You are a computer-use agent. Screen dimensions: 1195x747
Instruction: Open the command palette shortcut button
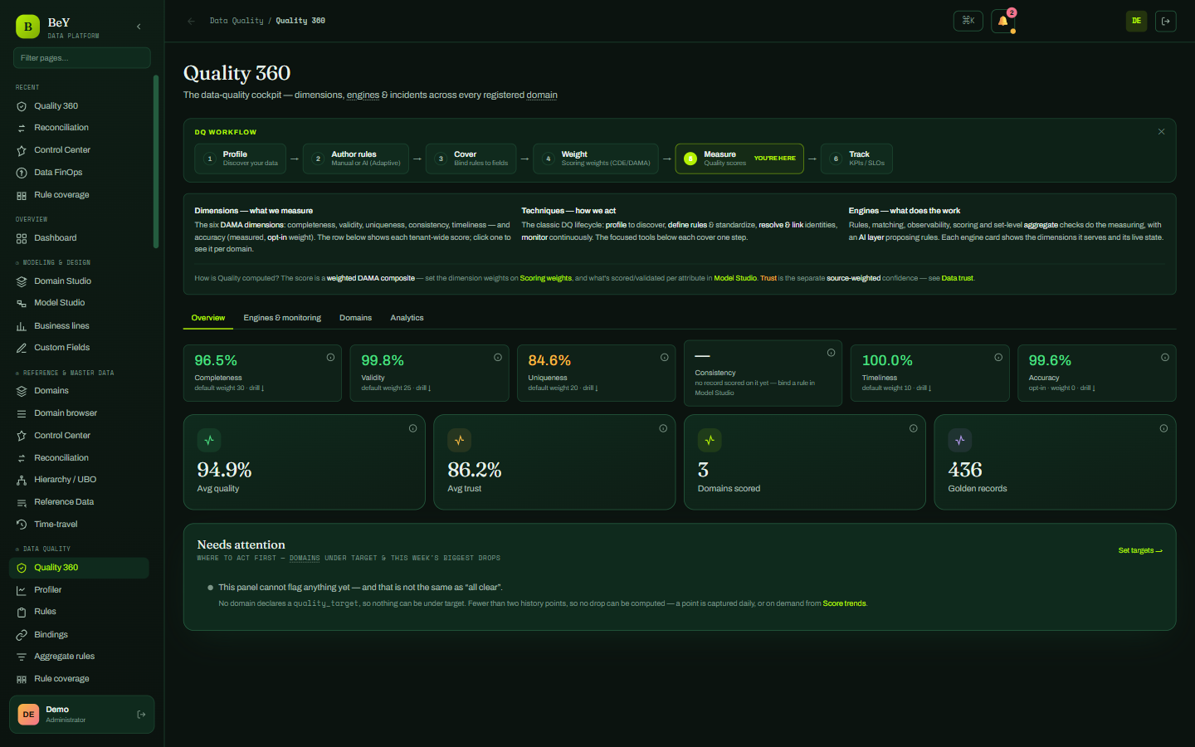968,21
